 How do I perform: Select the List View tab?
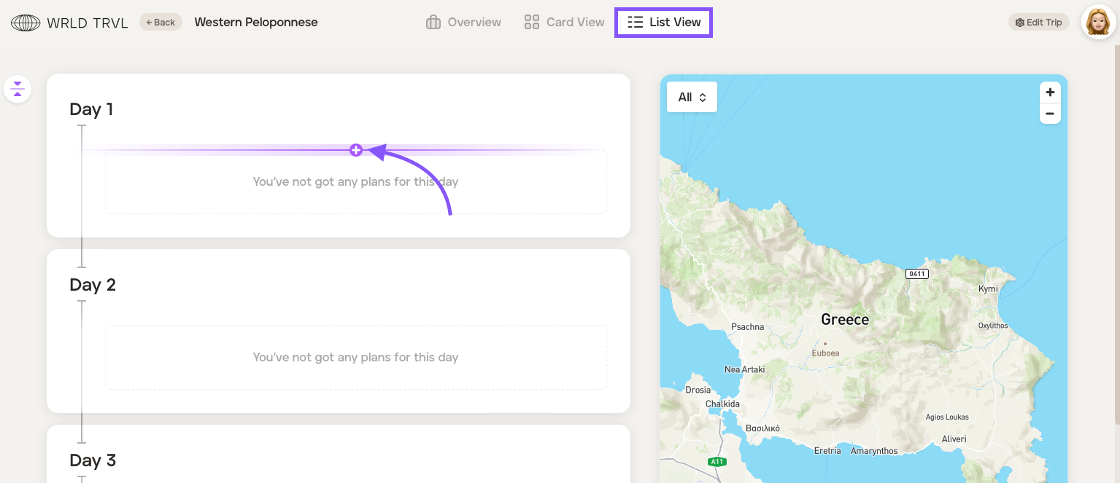pos(664,23)
